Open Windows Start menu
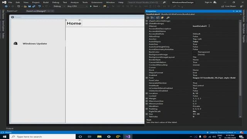The height and width of the screenshot is (139, 247). pyautogui.click(x=4, y=136)
